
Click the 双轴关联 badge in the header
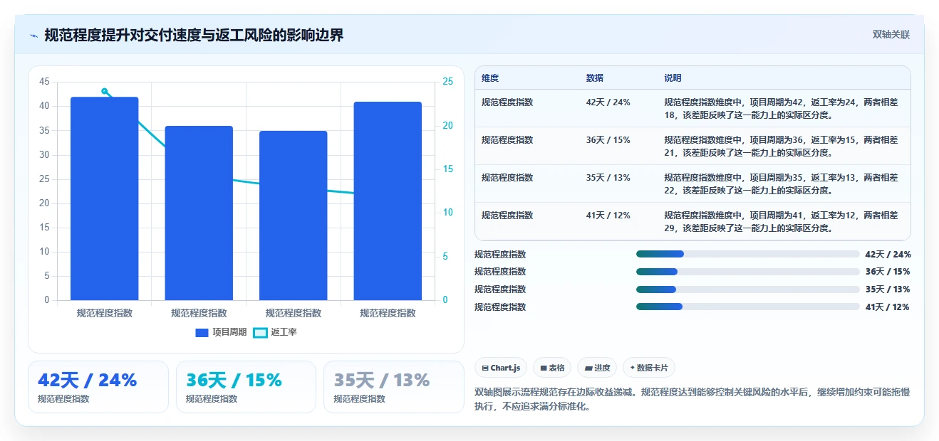point(891,35)
